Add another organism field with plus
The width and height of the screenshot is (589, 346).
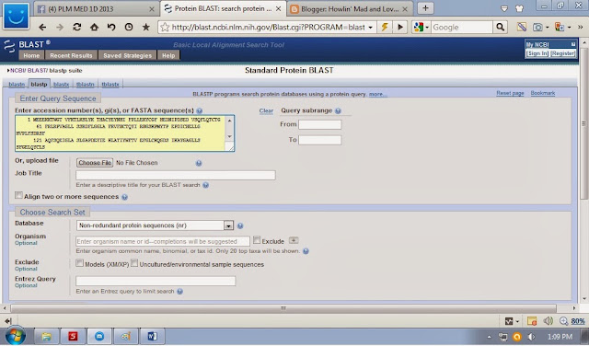(294, 240)
